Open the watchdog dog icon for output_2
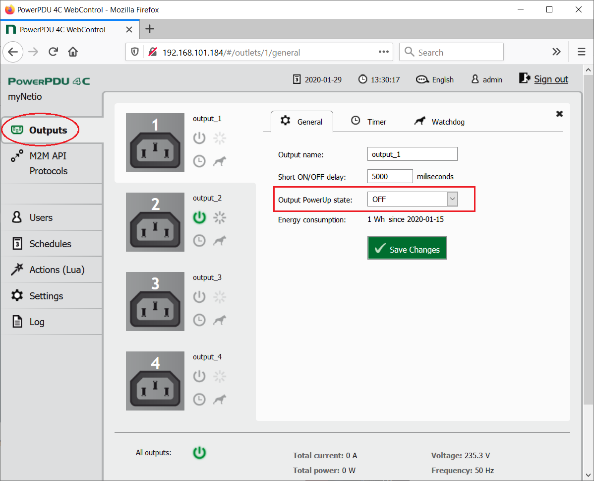594x481 pixels. pos(220,240)
